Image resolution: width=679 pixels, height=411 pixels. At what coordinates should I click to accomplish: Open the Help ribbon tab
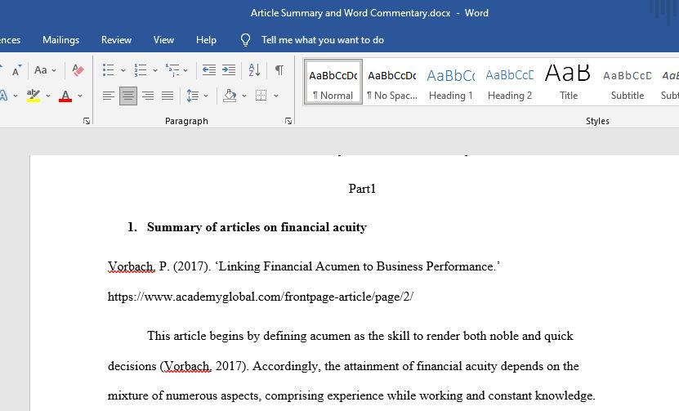tap(206, 40)
